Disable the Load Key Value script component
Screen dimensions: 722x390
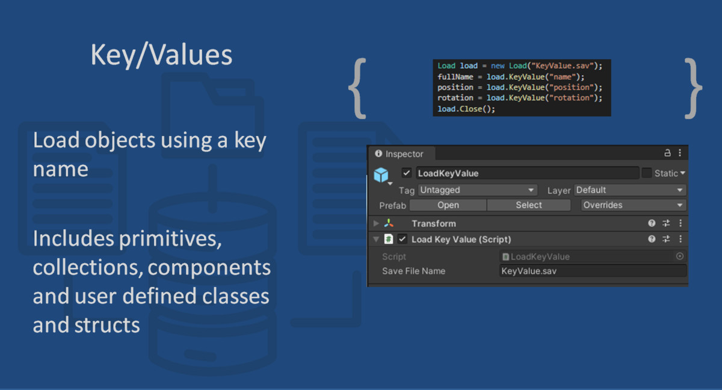[x=403, y=239]
